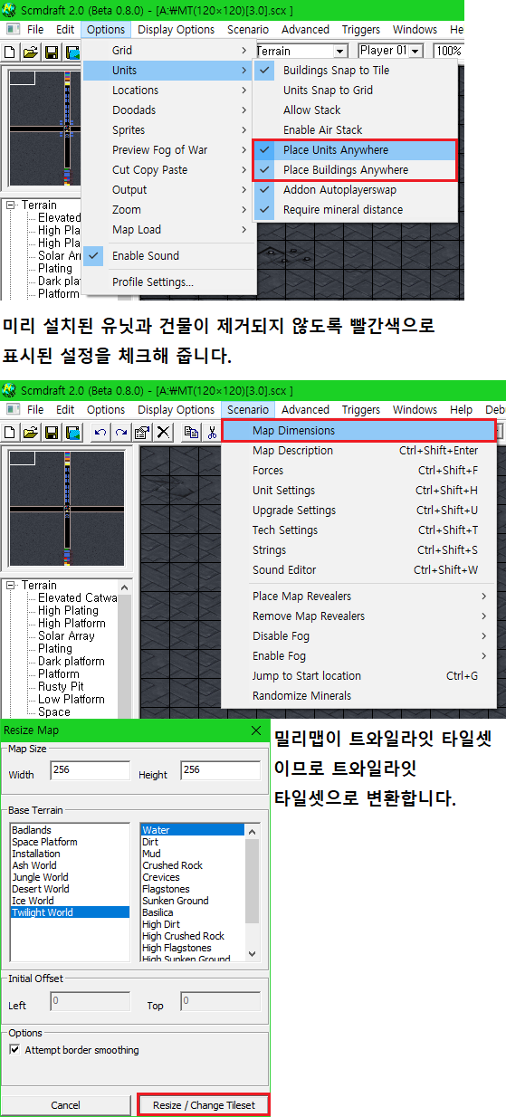Viewport: 506px width, 1117px height.
Task: Toggle Require mineral distance option
Action: 354,210
